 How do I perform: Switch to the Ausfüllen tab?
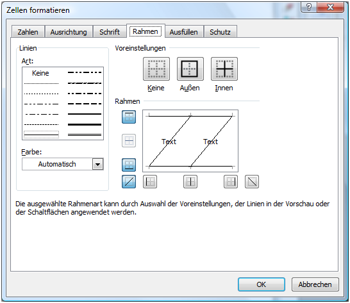pyautogui.click(x=184, y=32)
